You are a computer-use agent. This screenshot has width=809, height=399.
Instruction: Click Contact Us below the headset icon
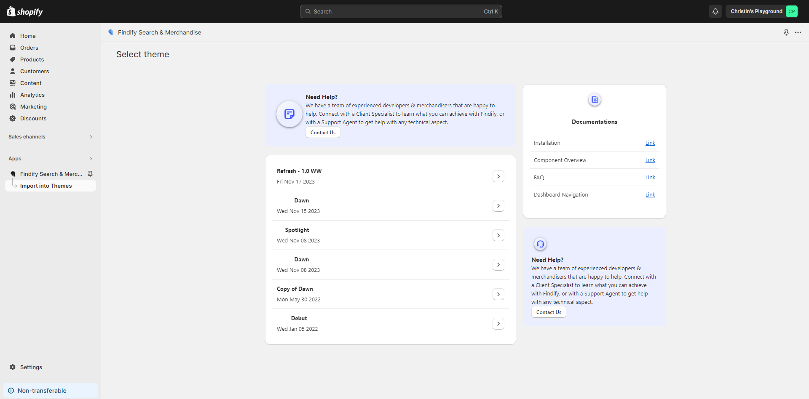[x=549, y=312]
